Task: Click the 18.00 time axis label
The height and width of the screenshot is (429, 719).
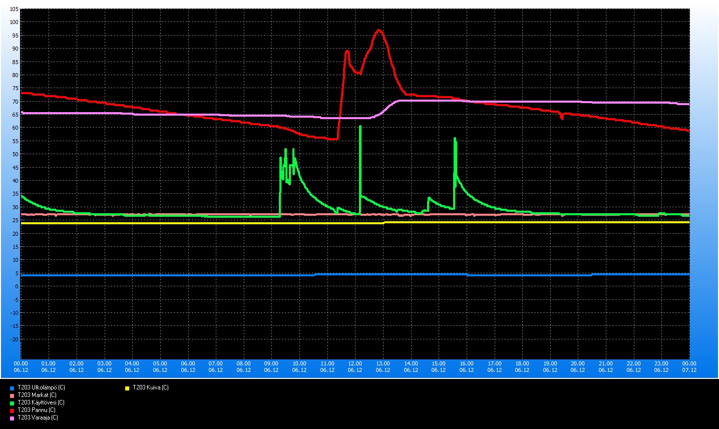Action: [x=522, y=366]
